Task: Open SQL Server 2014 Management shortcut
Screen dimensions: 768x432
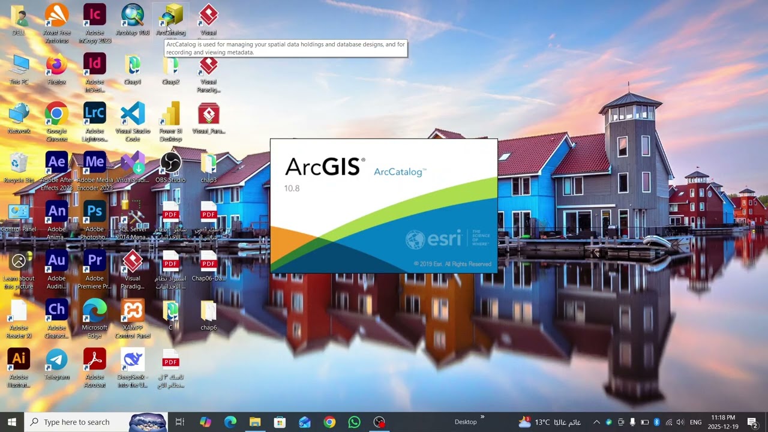Action: [133, 220]
